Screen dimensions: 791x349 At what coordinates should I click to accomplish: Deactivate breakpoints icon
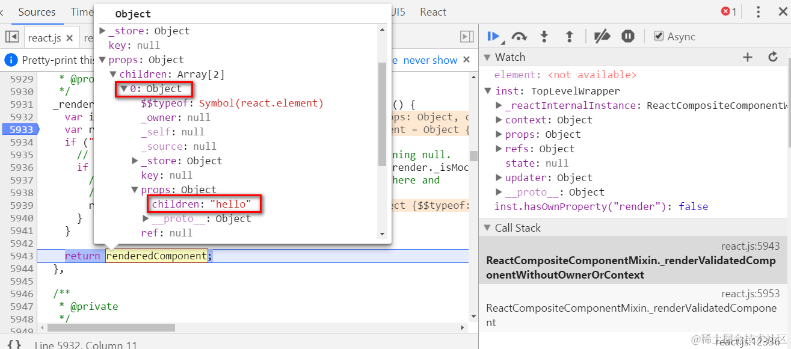[x=602, y=37]
